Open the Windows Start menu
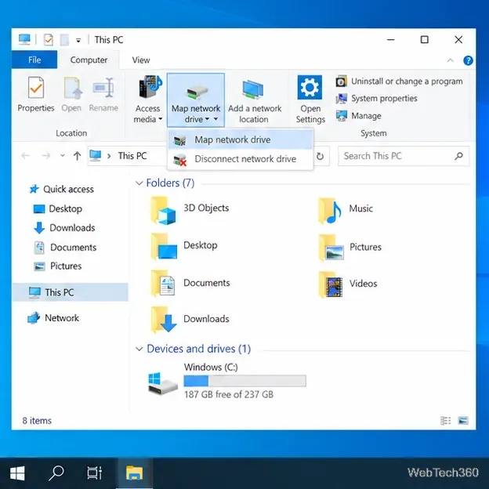Image resolution: width=489 pixels, height=489 pixels. point(17,473)
